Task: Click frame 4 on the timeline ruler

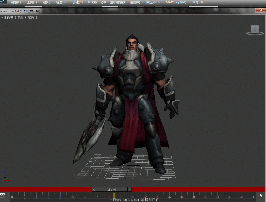Action: (x=36, y=197)
